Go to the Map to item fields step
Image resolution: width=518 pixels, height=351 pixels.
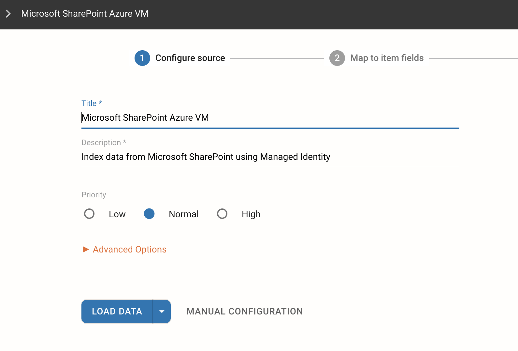point(387,58)
